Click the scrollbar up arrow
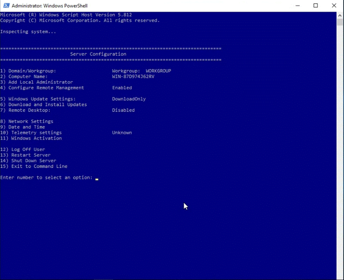The width and height of the screenshot is (344, 280). click(x=340, y=15)
